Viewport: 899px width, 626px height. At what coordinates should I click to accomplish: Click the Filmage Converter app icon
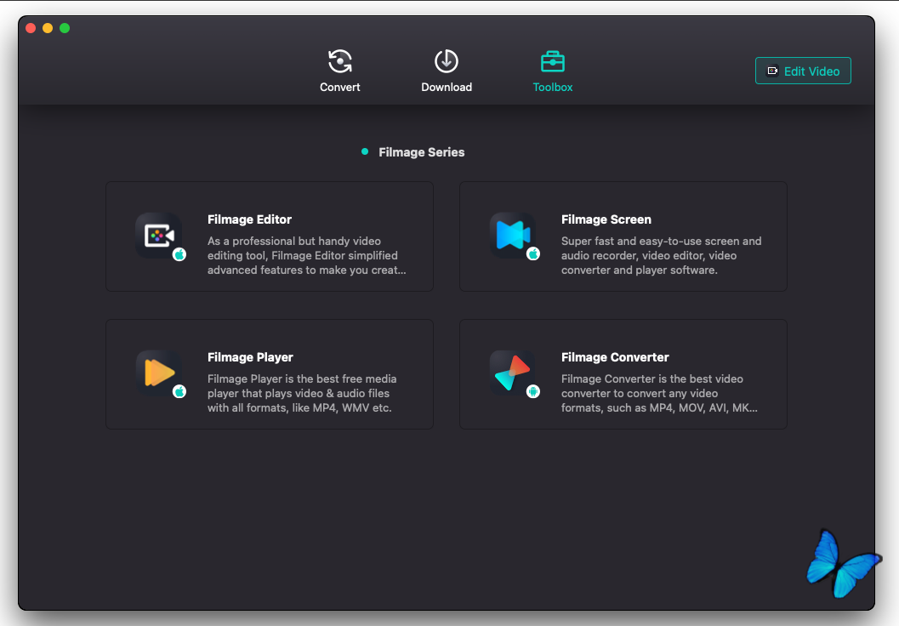click(512, 373)
